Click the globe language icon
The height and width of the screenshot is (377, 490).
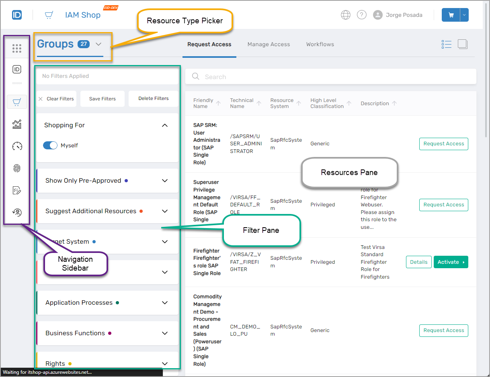[345, 15]
